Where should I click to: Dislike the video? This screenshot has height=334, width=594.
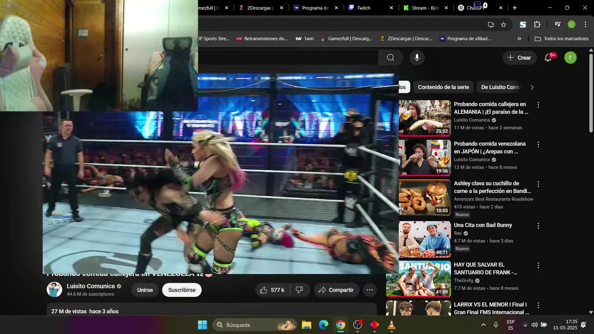click(x=299, y=290)
